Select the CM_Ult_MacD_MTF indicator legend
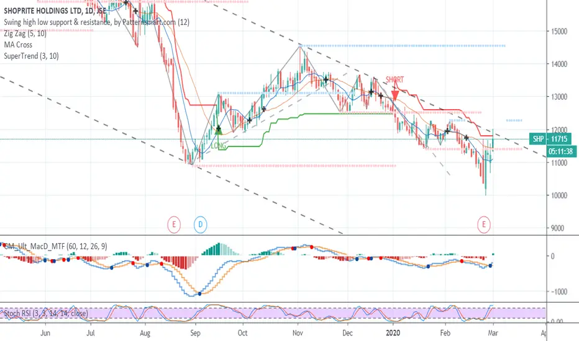This screenshot has width=579, height=341. pos(55,246)
